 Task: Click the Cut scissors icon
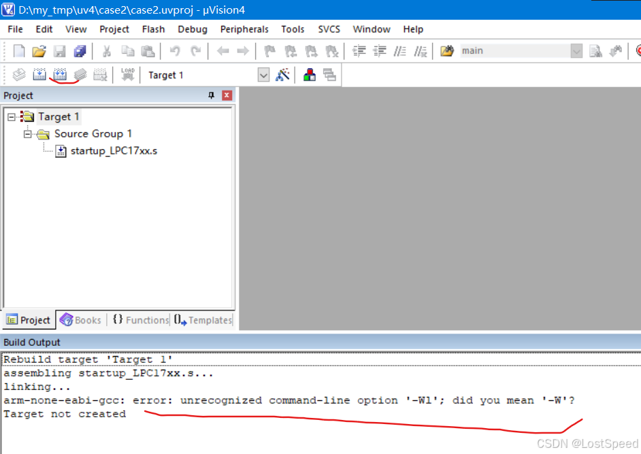point(107,51)
